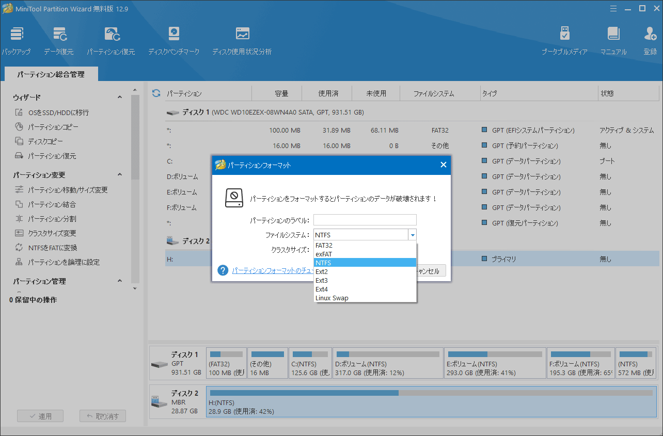Open ディスク使用状況分析 tool
This screenshot has height=436, width=663.
pyautogui.click(x=242, y=41)
